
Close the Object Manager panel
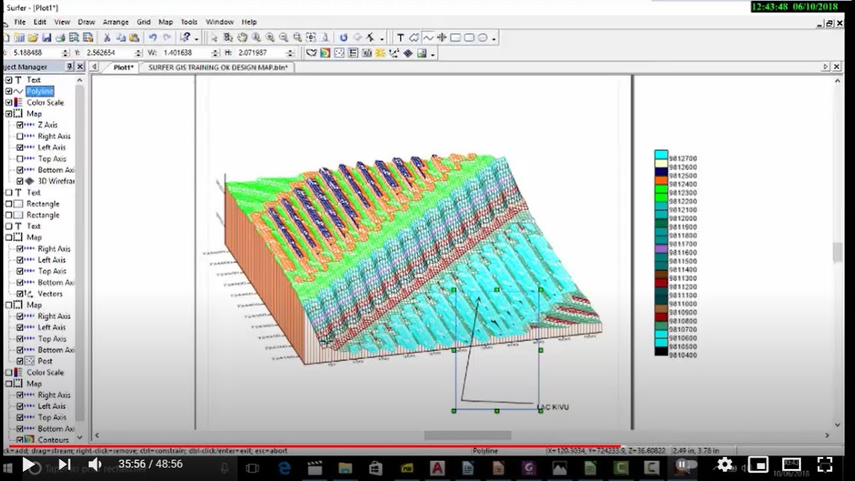point(80,67)
